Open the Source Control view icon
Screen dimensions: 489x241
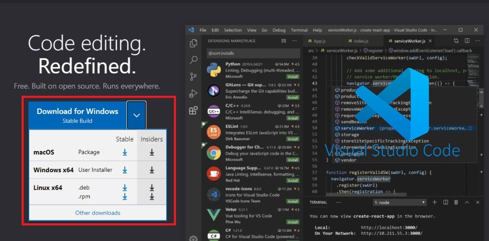(x=193, y=77)
